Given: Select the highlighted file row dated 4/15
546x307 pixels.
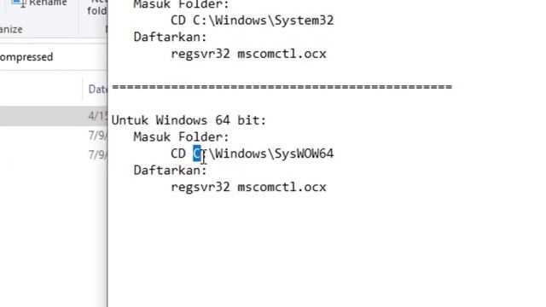Looking at the screenshot, I should 54,116.
